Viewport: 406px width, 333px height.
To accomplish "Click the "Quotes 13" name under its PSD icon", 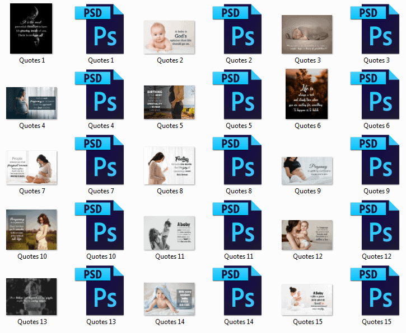I will [101, 322].
